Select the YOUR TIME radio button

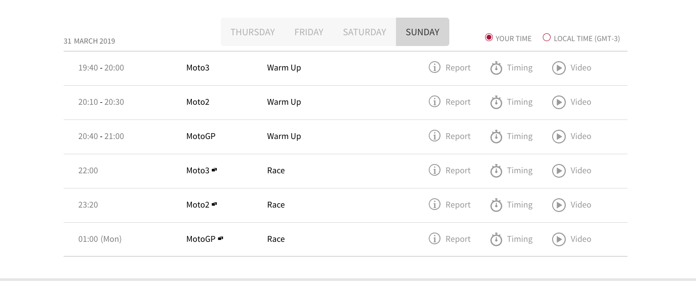tap(488, 38)
